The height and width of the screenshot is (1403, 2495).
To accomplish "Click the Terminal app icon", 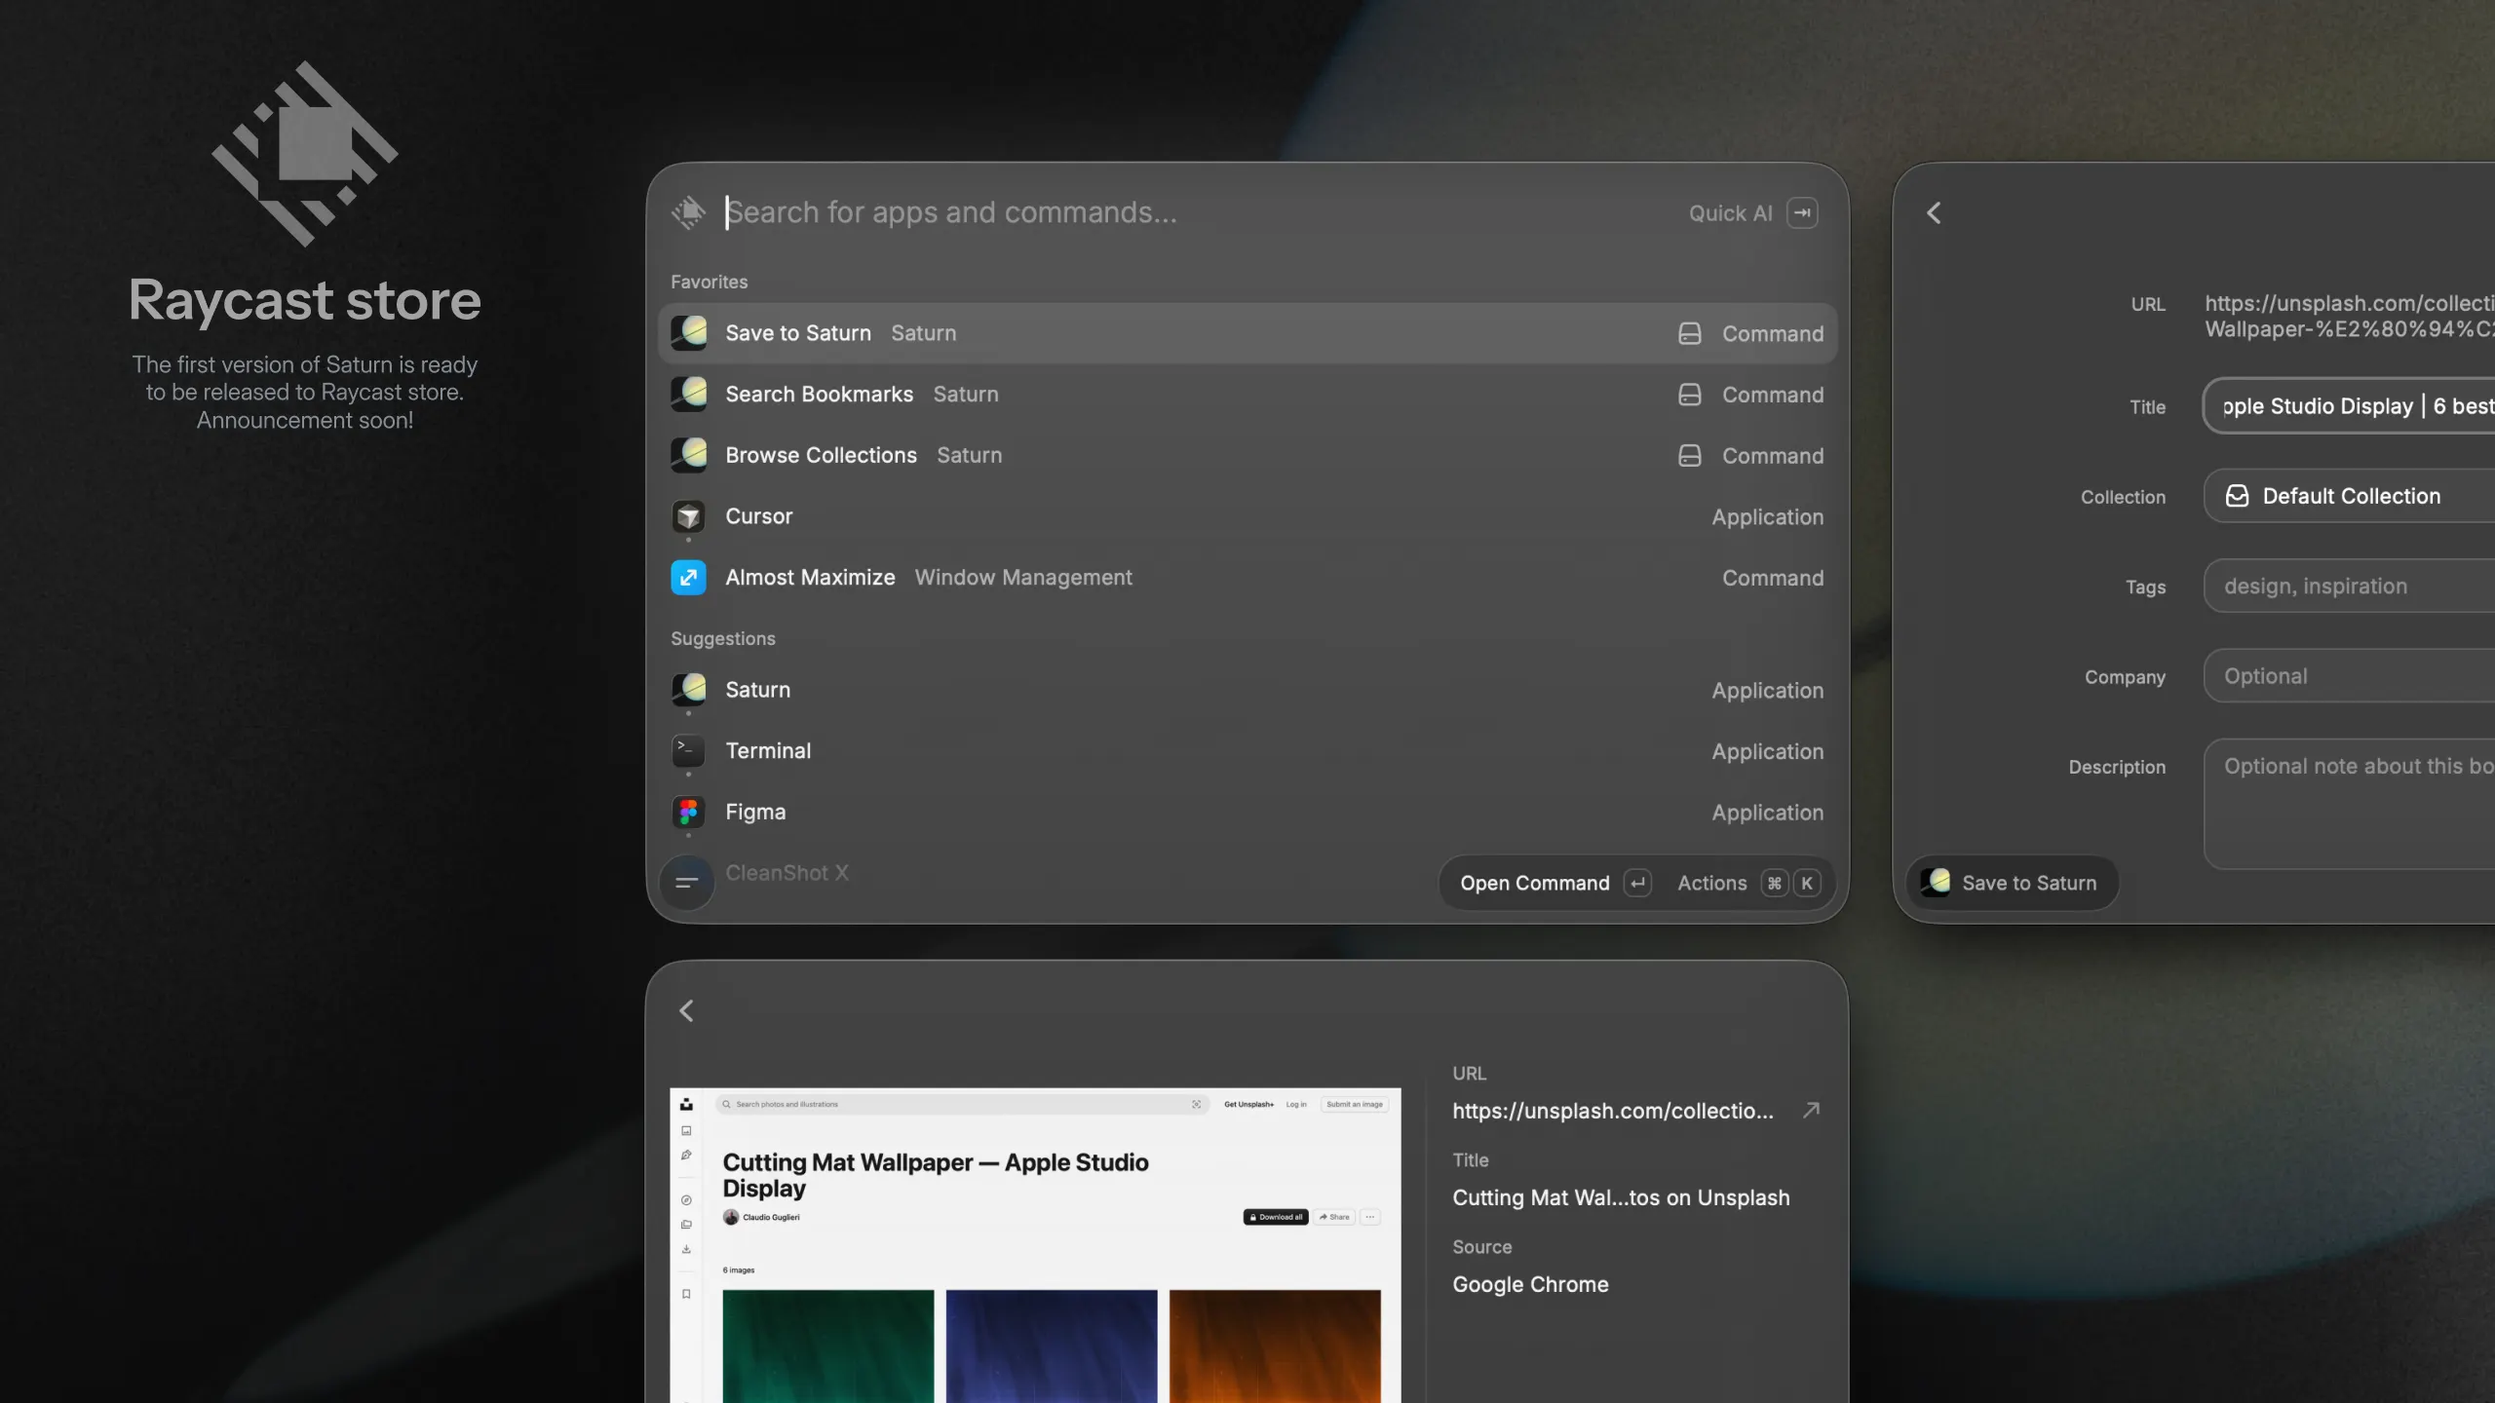I will (689, 750).
